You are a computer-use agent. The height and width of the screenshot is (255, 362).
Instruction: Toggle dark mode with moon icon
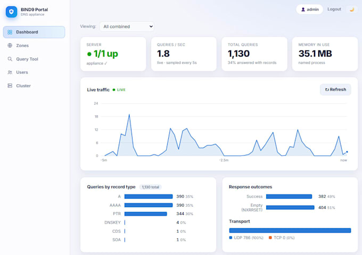point(352,10)
